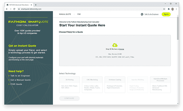Click the 'Choose File(s) for a Quote' label
The image size is (183, 111).
71,32
